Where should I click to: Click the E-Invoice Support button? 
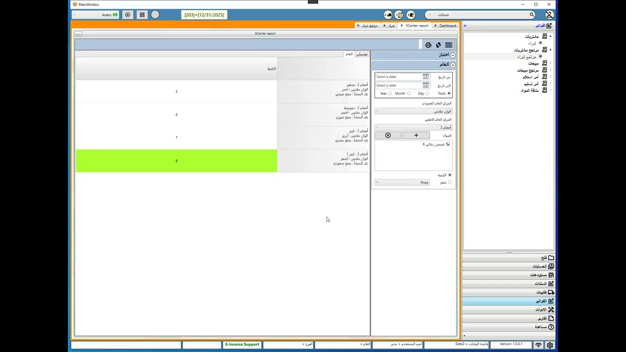pos(242,345)
